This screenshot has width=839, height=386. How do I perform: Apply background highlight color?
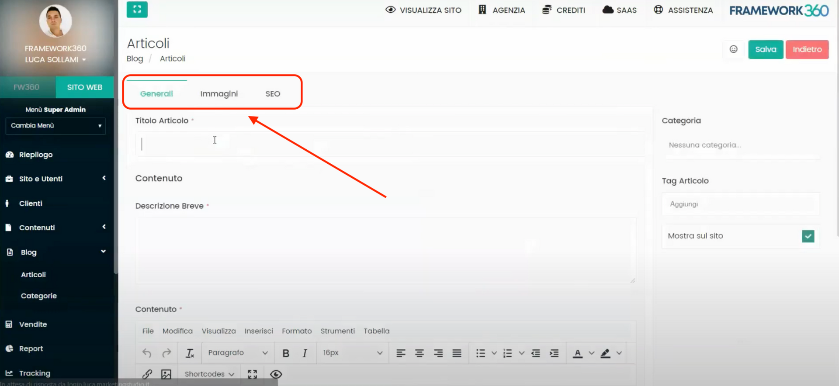point(605,353)
